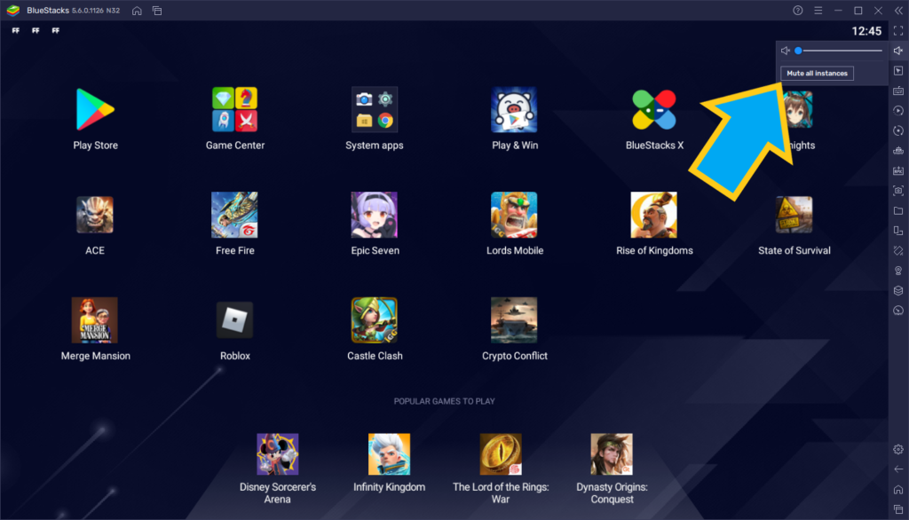Viewport: 909px width, 520px height.
Task: Open the System apps folder
Action: [x=374, y=110]
